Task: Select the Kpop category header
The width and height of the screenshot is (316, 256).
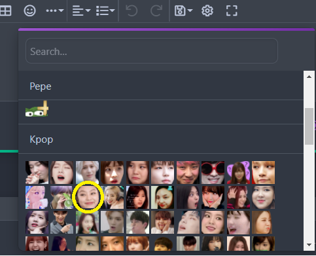Action: pos(41,139)
